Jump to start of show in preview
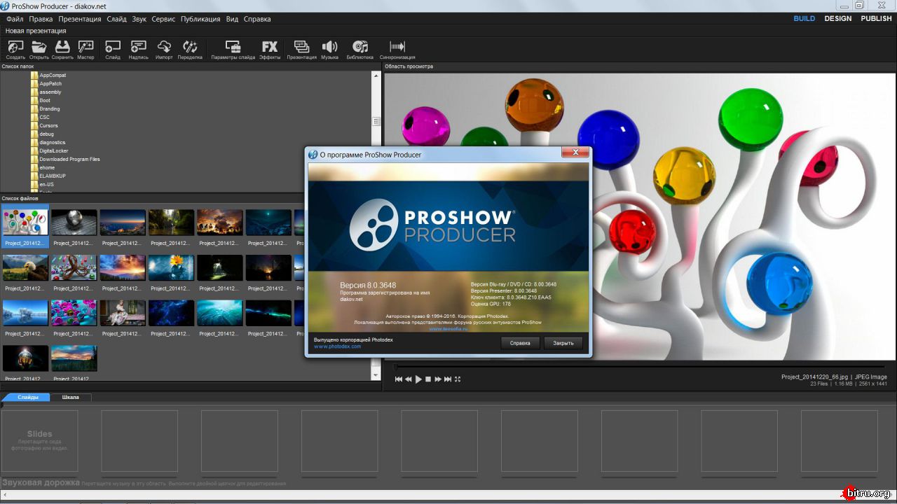The width and height of the screenshot is (897, 504). (399, 379)
